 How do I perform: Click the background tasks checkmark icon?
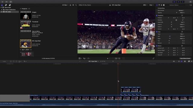11,2
